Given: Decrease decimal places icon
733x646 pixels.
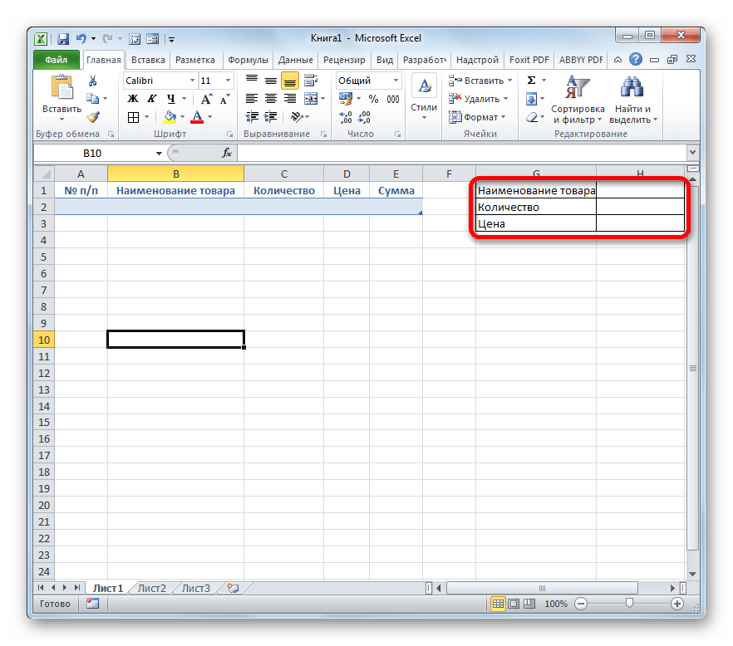Looking at the screenshot, I should (365, 117).
